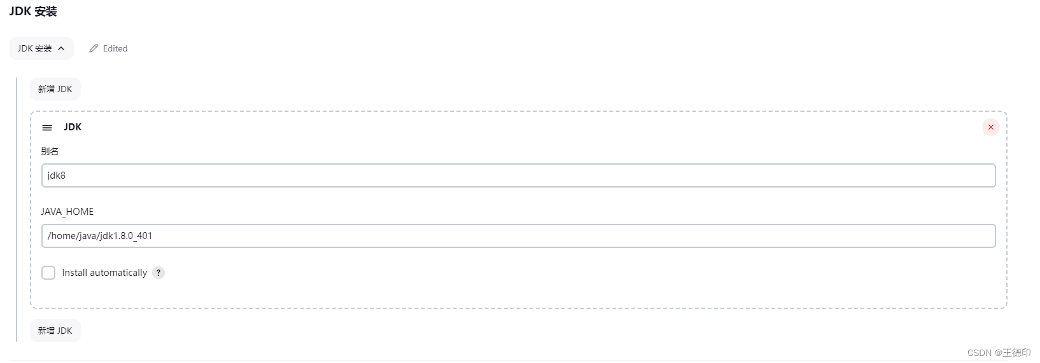Viewport: 1040px width, 363px height.
Task: Enable the Install automatically checkbox
Action: [48, 273]
